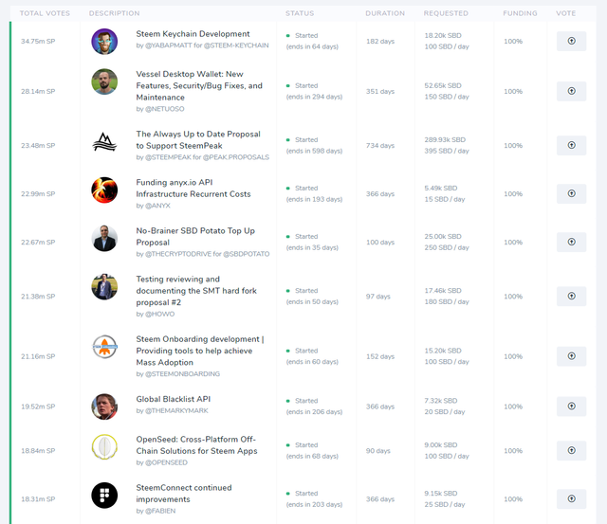This screenshot has width=607, height=524.
Task: Click the @ANYX phoenix avatar
Action: (104, 190)
